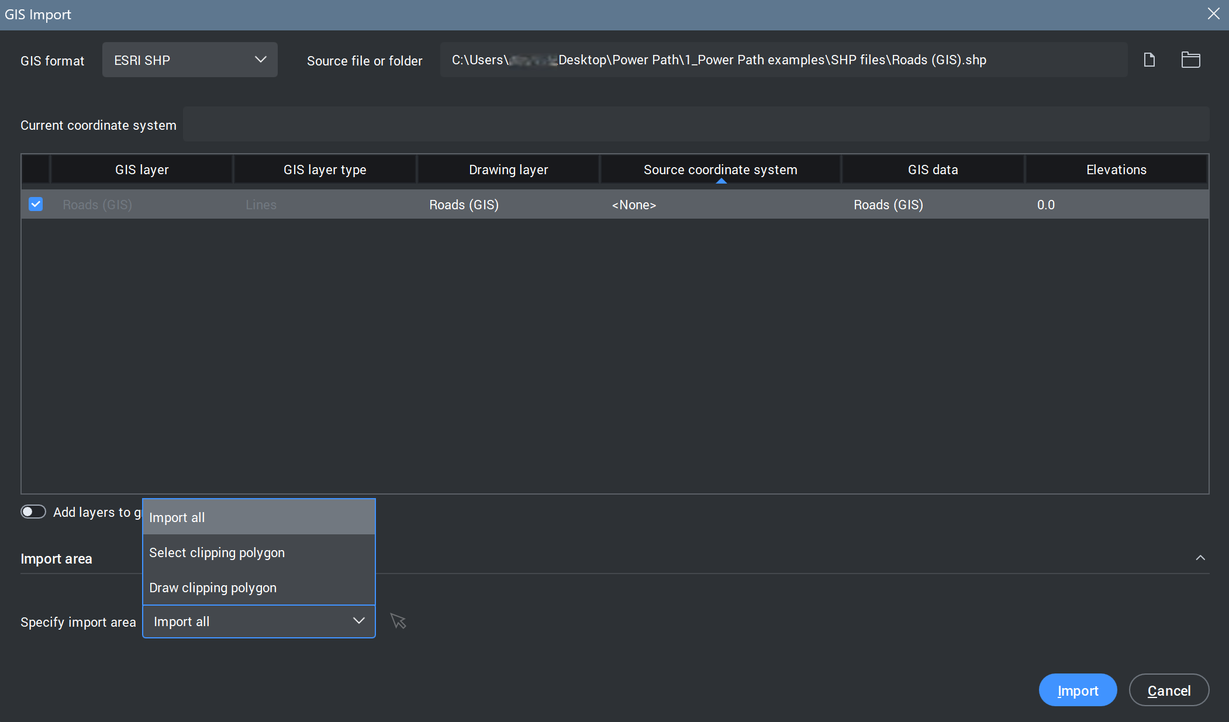Click the browse source file icon
The height and width of the screenshot is (722, 1229).
click(x=1149, y=60)
